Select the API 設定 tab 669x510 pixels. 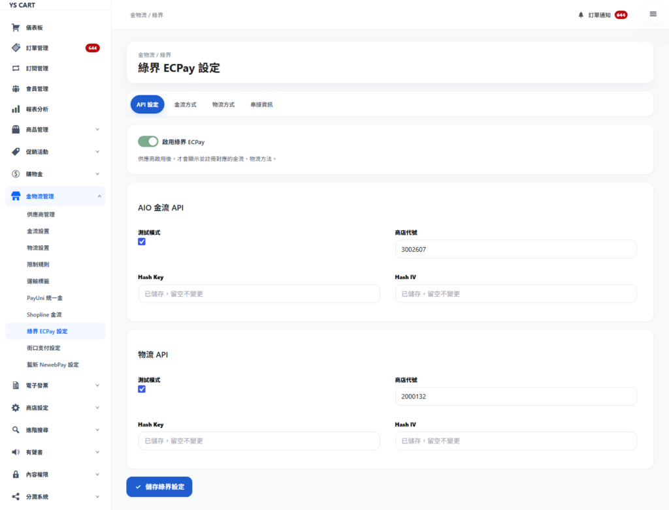[x=147, y=104]
